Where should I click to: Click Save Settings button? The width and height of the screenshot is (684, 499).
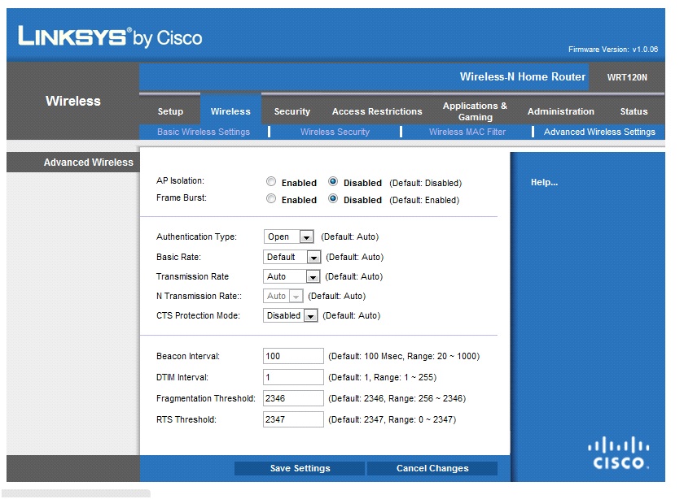(300, 468)
